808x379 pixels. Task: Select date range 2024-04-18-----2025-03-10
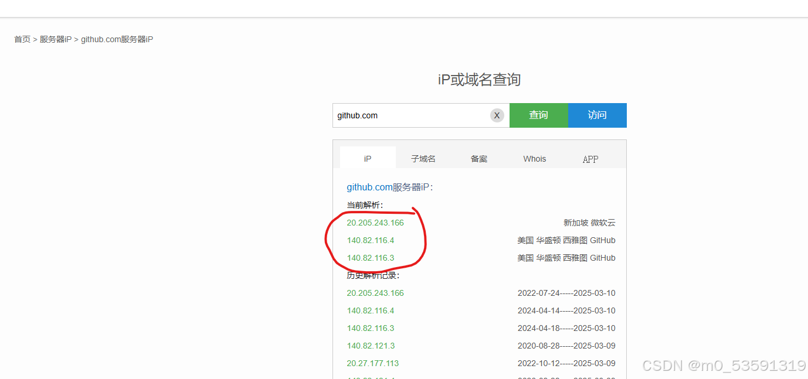point(566,328)
